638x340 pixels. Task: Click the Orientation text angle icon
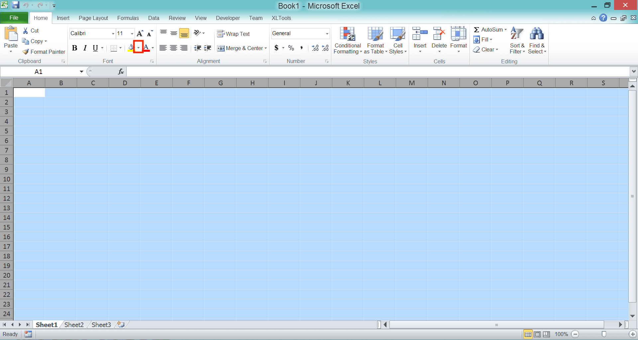click(x=197, y=33)
